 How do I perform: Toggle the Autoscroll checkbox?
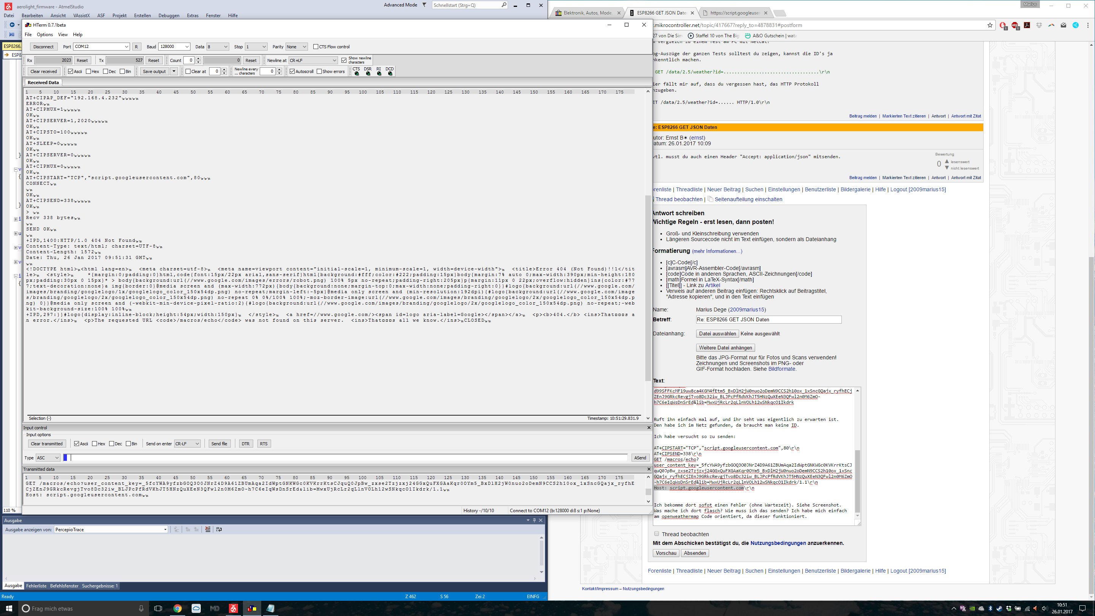[292, 71]
